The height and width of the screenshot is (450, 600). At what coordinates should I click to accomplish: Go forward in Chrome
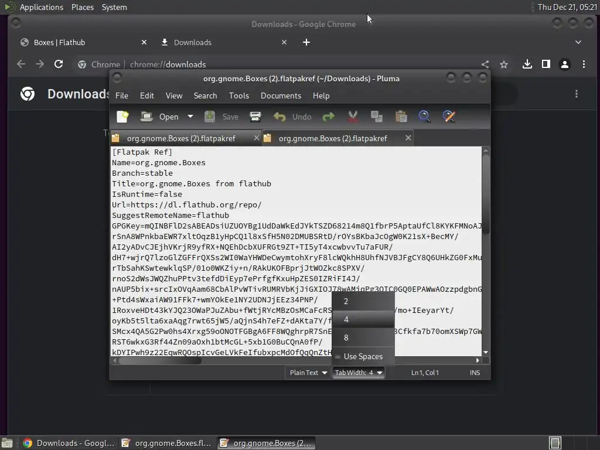click(40, 64)
